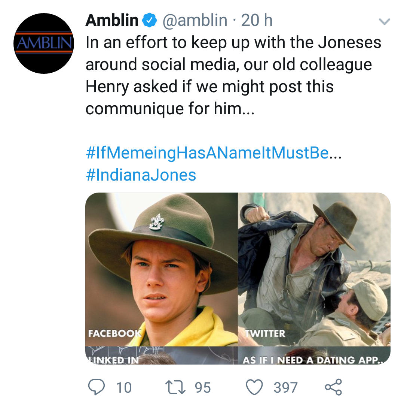Visit the @amblin handle
The width and height of the screenshot is (404, 408).
(195, 20)
